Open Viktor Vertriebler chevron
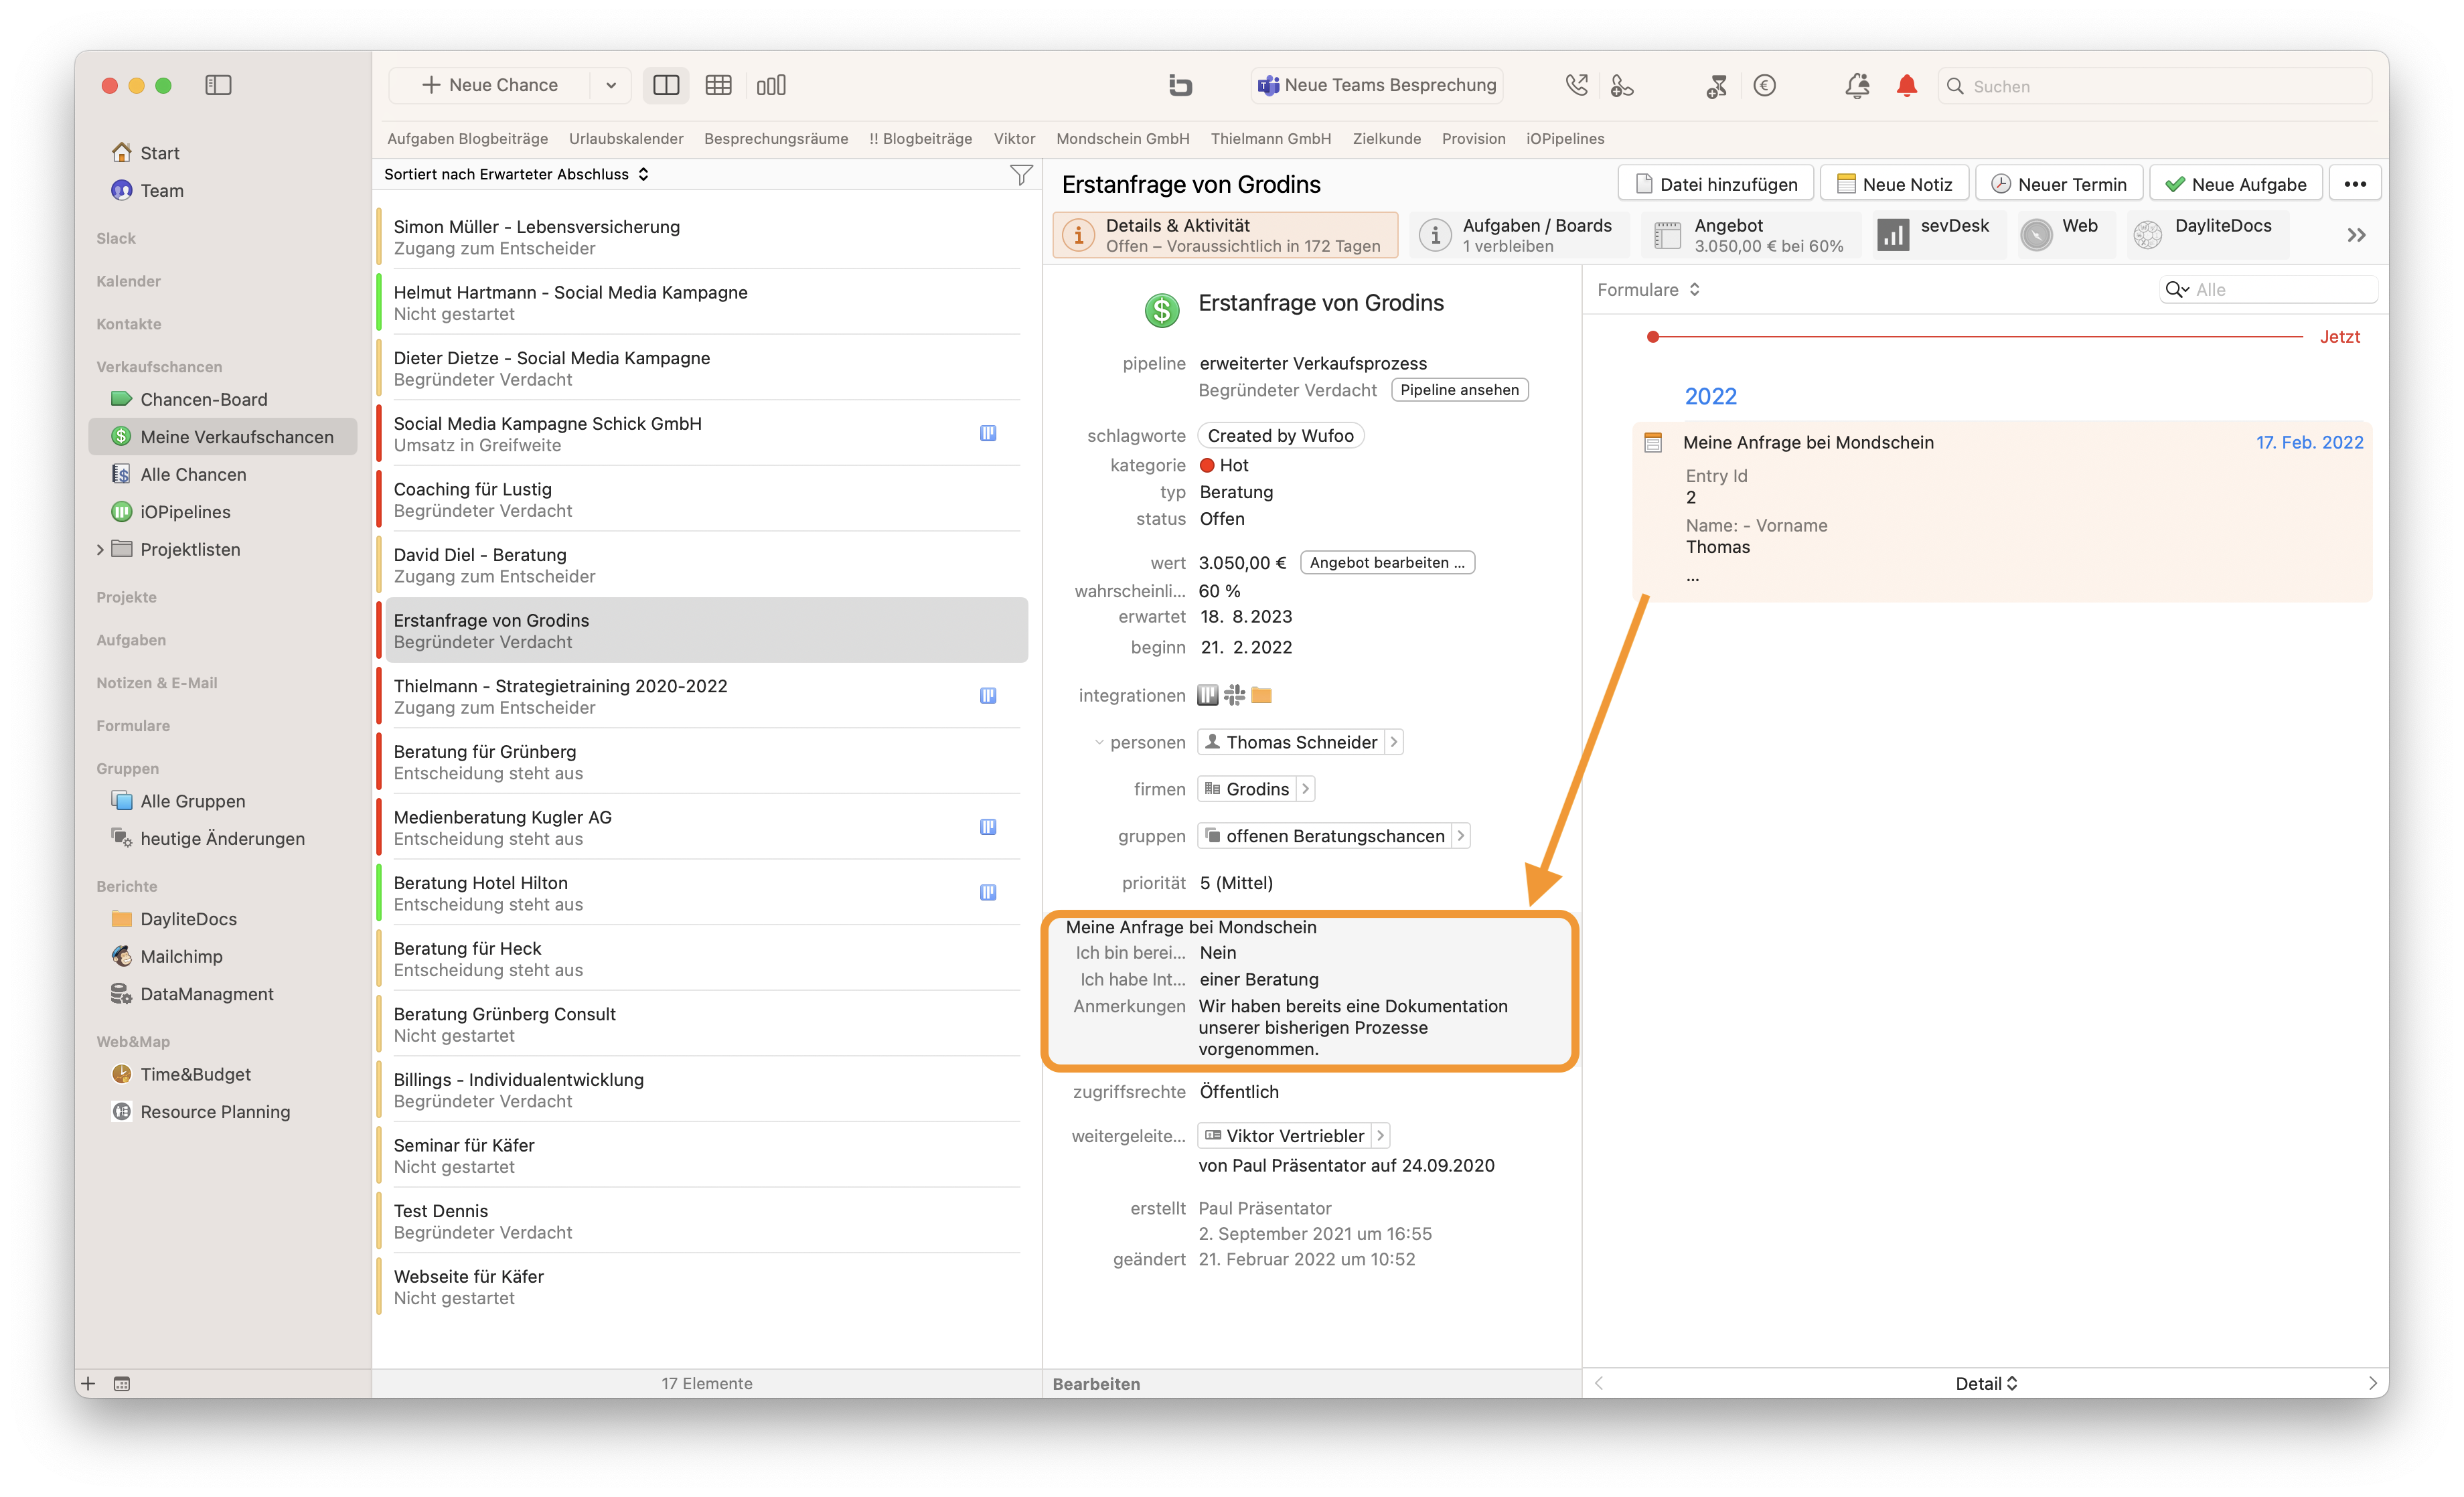 [x=1380, y=1136]
